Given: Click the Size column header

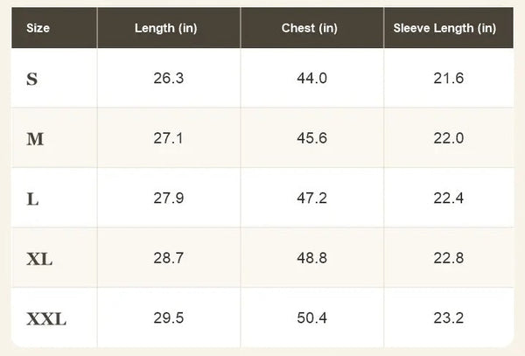Looking at the screenshot, I should point(38,28).
